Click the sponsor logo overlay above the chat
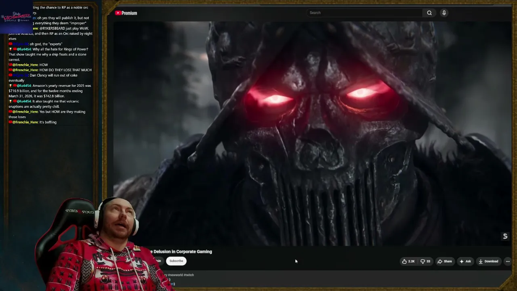 16,17
